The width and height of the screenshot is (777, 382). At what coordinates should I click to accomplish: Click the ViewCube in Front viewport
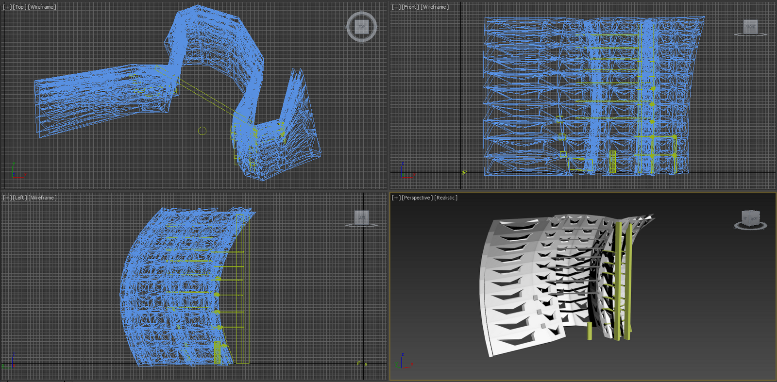[750, 27]
